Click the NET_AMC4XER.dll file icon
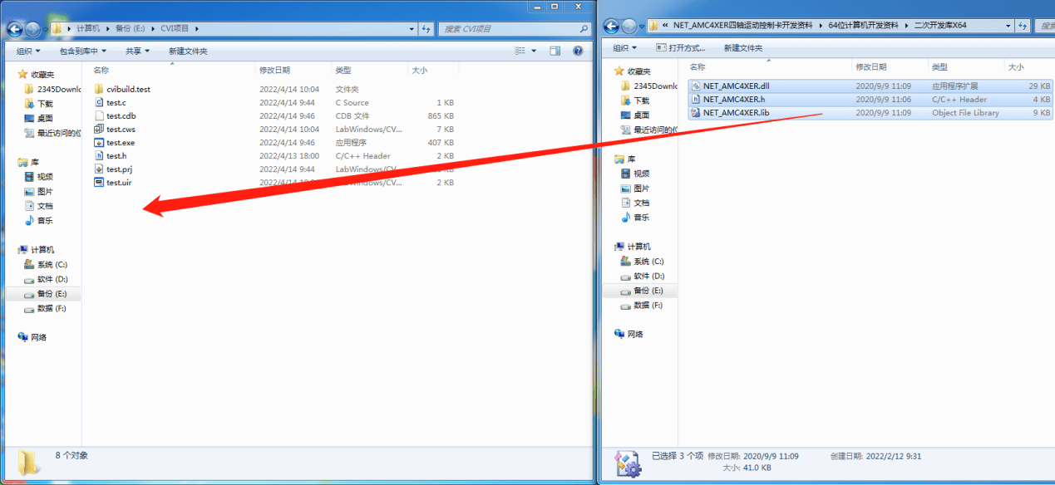The image size is (1055, 485). coord(696,86)
